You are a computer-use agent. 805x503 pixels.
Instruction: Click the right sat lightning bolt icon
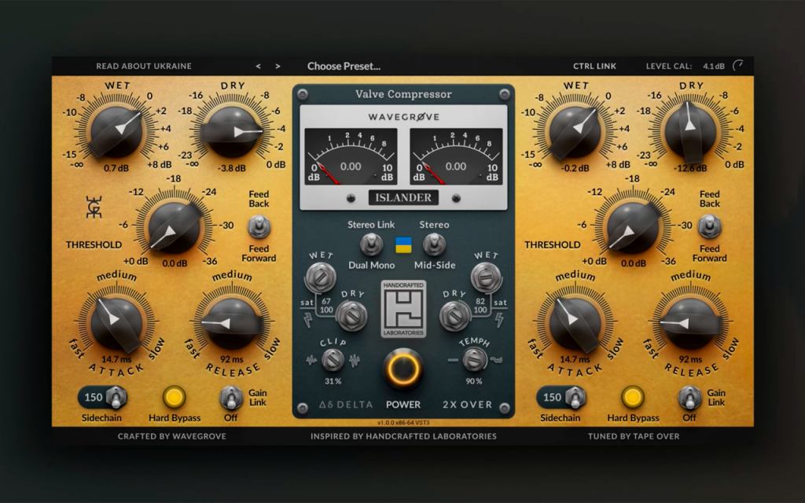(499, 321)
